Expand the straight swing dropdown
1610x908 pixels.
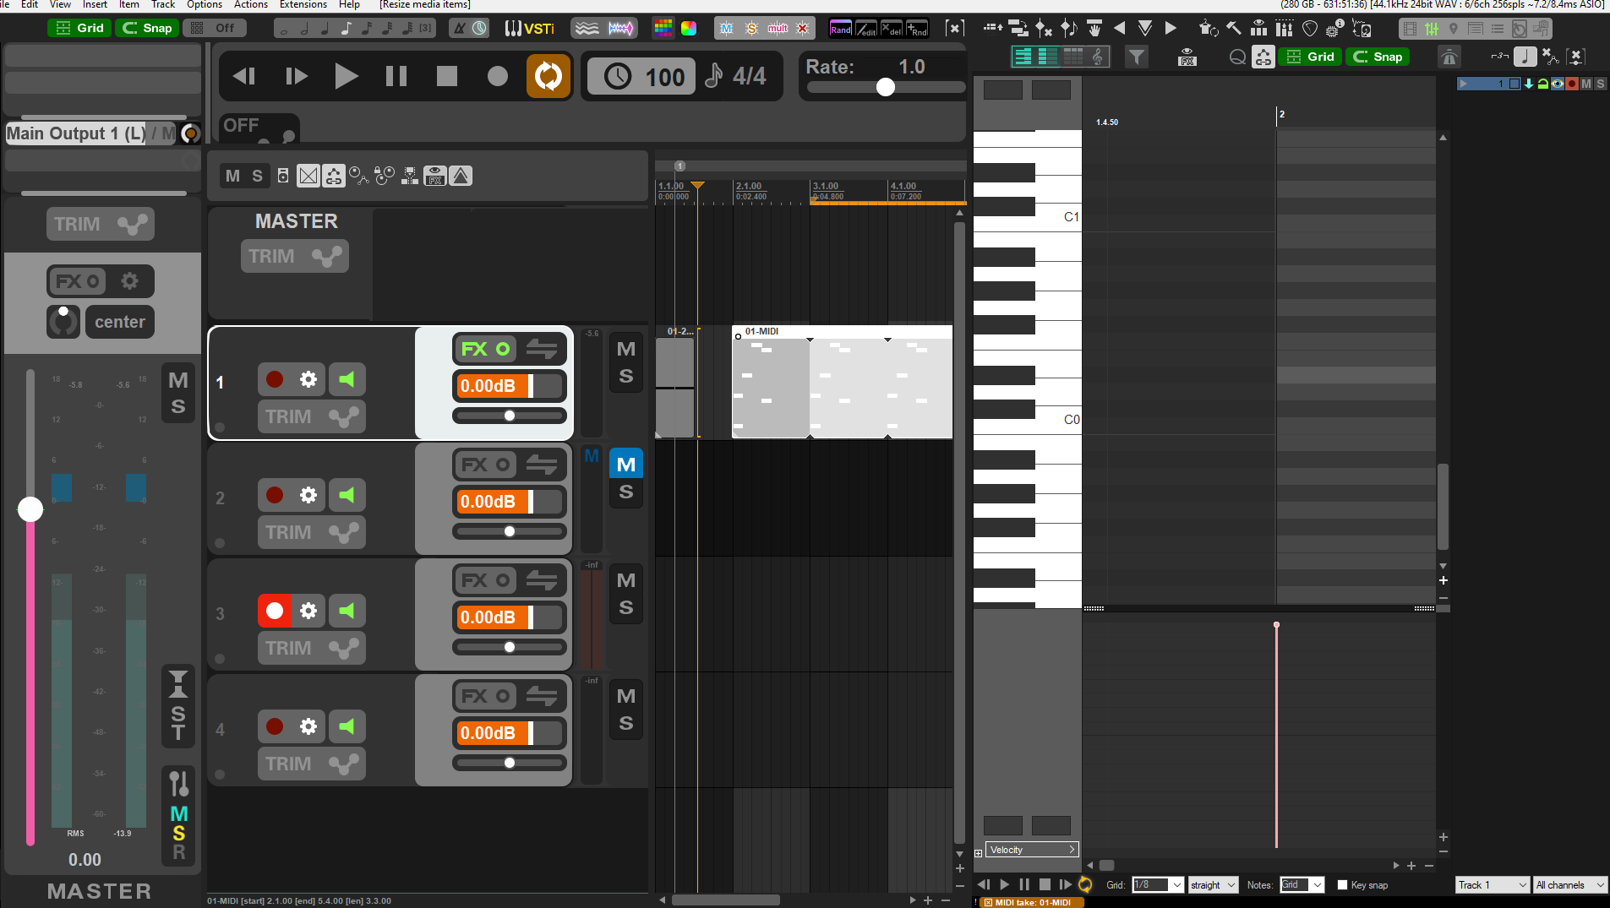click(x=1213, y=885)
